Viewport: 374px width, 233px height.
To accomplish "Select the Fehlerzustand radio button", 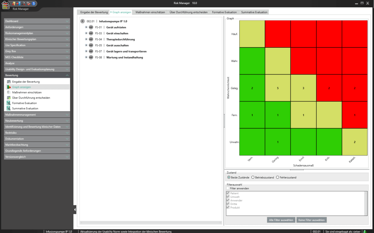I will tap(278, 177).
